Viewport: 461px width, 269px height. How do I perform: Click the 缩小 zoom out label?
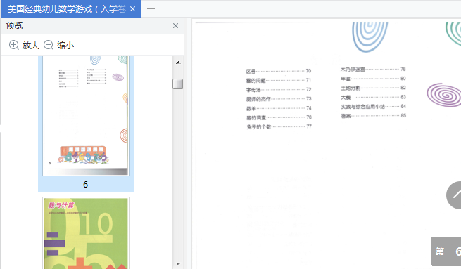[x=65, y=45]
